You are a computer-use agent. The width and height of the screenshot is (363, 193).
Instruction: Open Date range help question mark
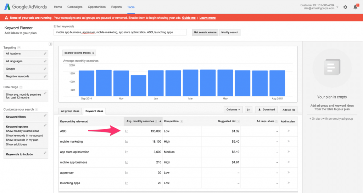pos(21,87)
